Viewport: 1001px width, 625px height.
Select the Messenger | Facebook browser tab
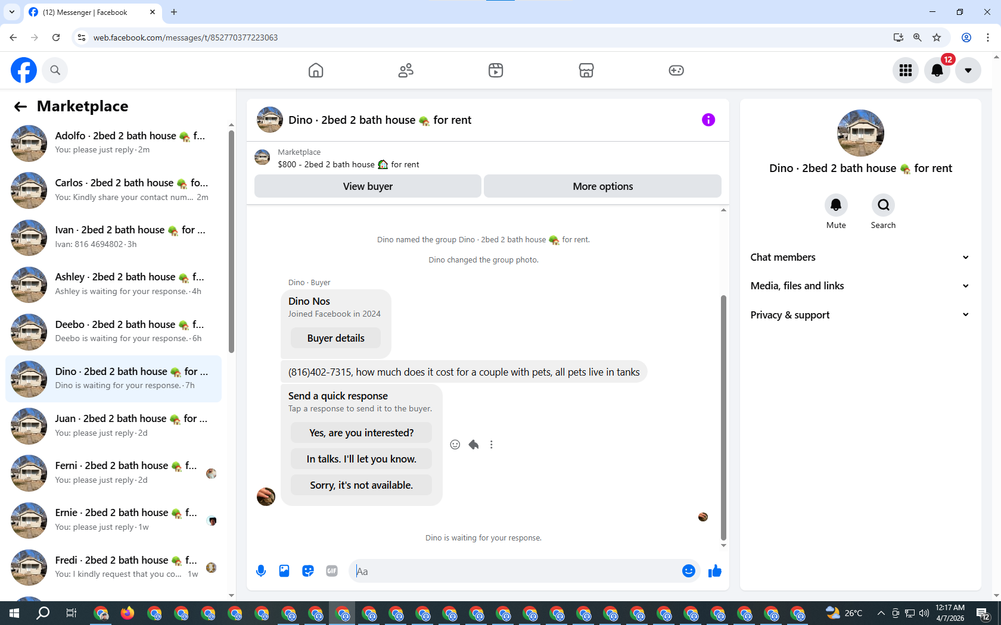[x=92, y=12]
